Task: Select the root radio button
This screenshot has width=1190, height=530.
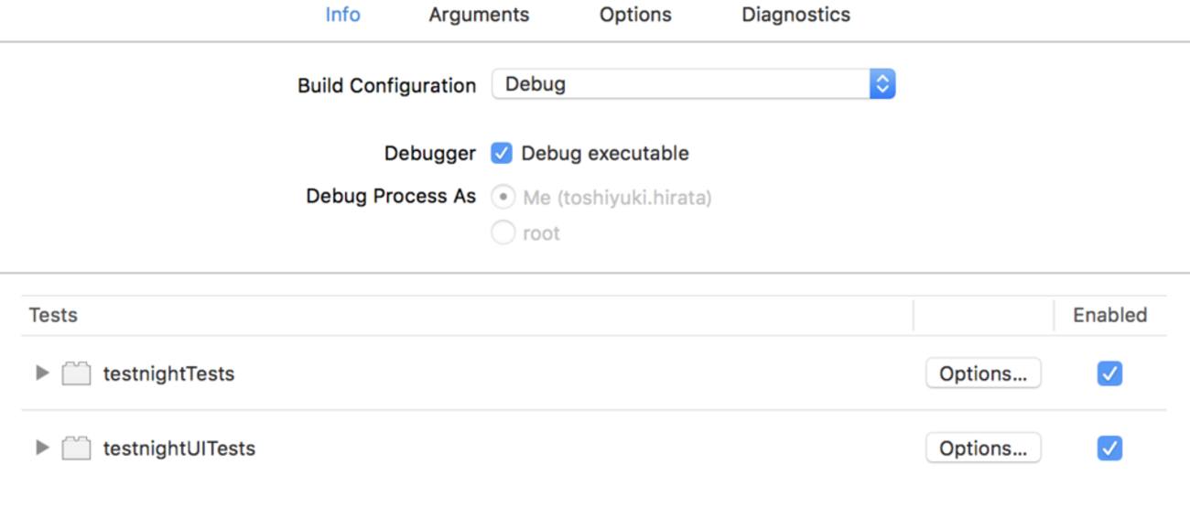Action: pyautogui.click(x=503, y=233)
